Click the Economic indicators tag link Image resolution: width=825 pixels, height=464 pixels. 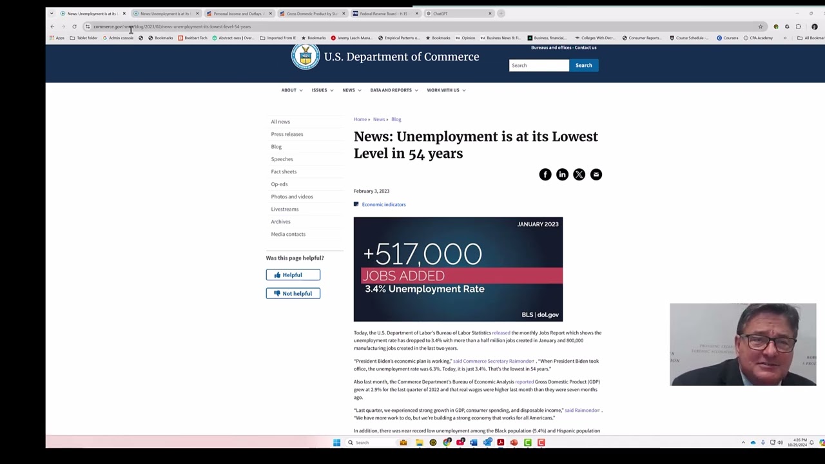(x=383, y=204)
